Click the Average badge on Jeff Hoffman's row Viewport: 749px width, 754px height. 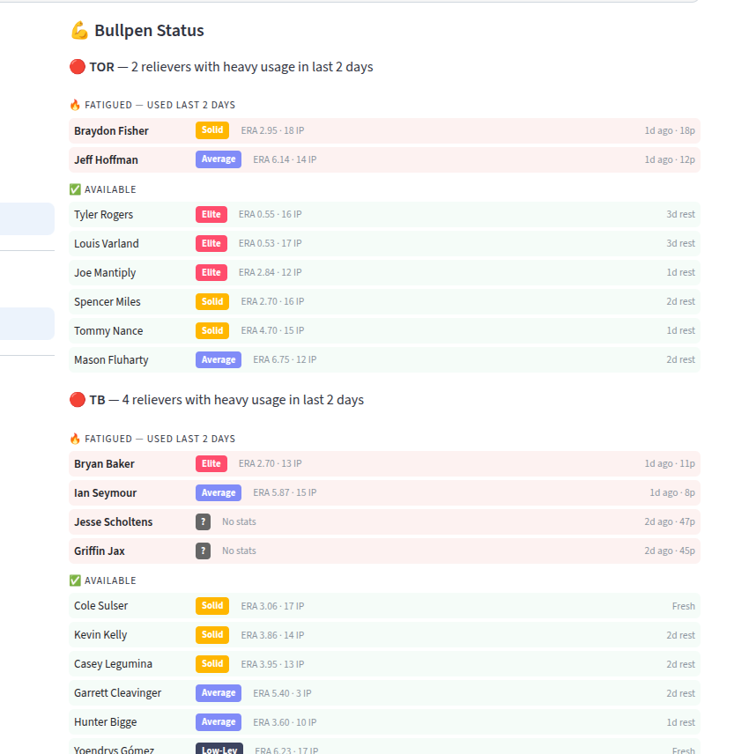point(219,159)
